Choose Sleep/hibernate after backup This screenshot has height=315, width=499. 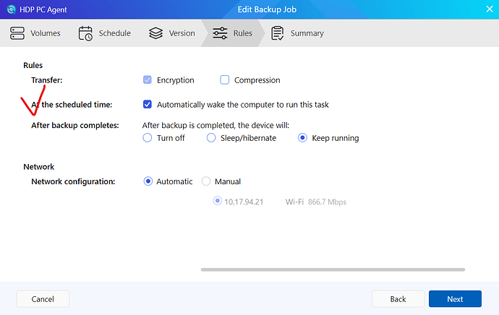point(211,138)
